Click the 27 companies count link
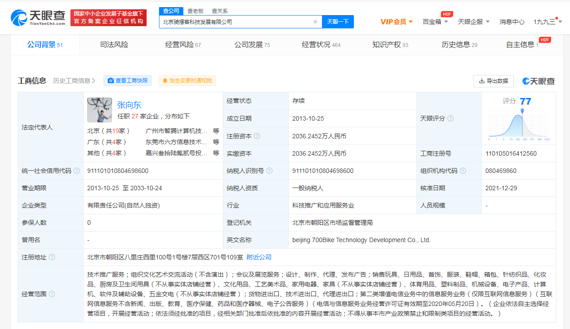The width and height of the screenshot is (570, 329). [x=135, y=116]
